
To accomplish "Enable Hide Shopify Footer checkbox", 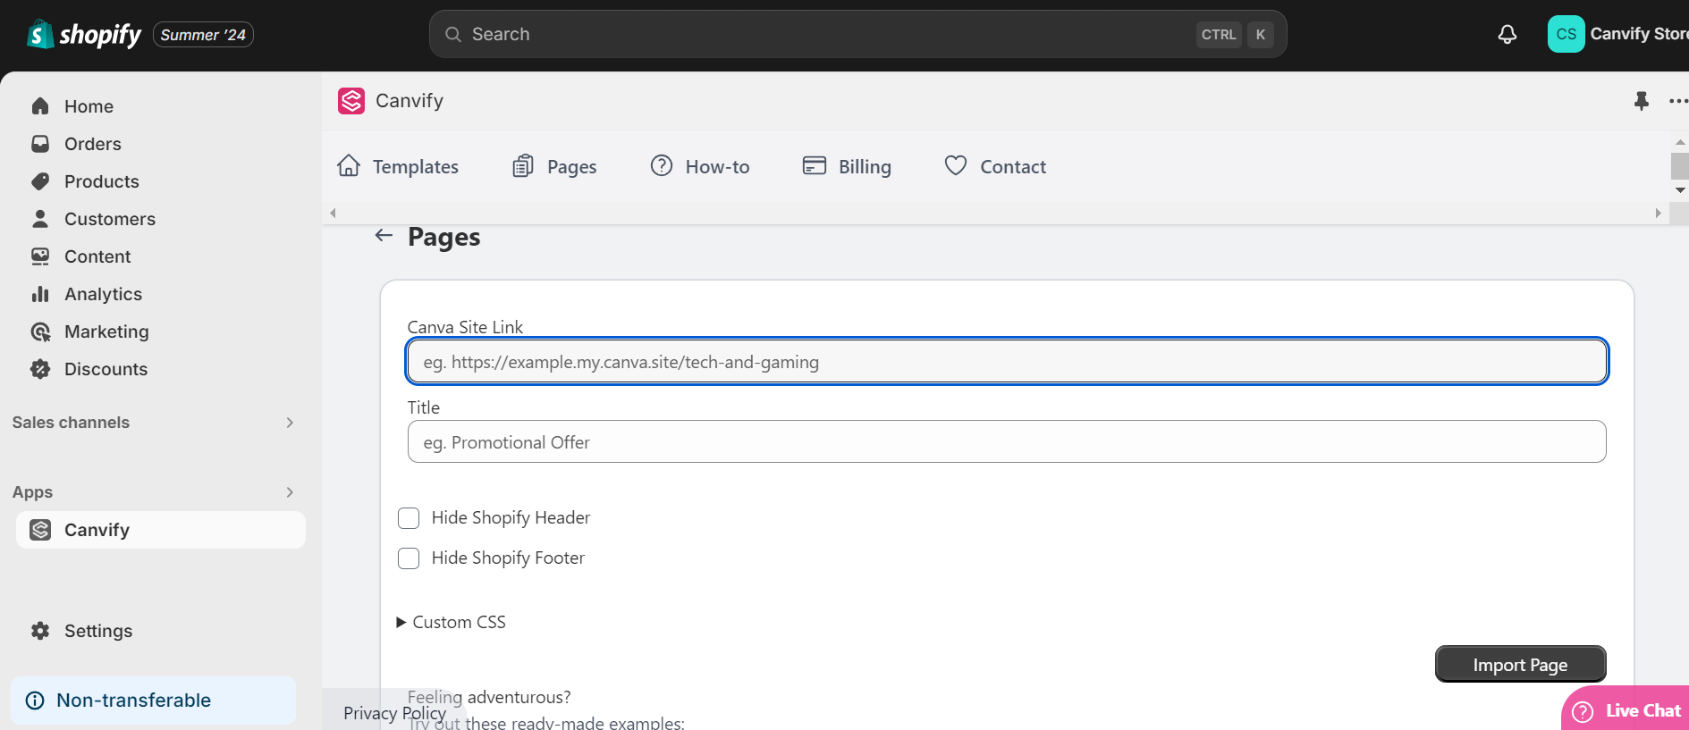I will (x=409, y=558).
